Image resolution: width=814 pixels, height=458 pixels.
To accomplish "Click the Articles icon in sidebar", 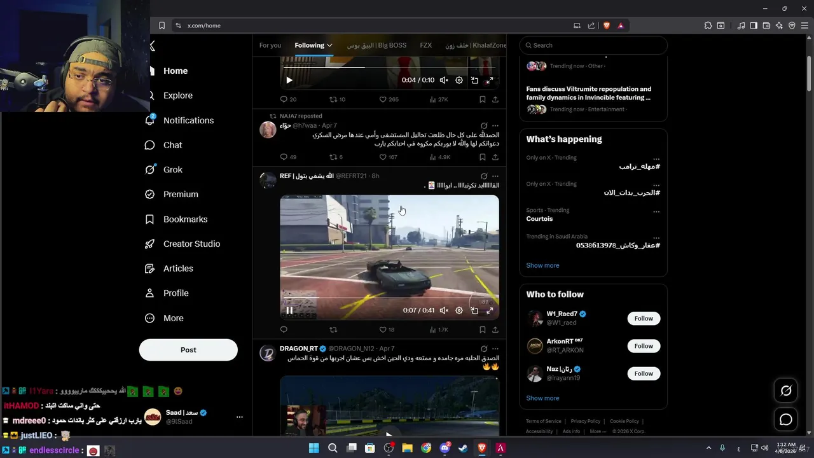I will tap(150, 268).
